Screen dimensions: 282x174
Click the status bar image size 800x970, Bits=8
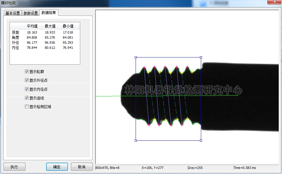point(107,168)
